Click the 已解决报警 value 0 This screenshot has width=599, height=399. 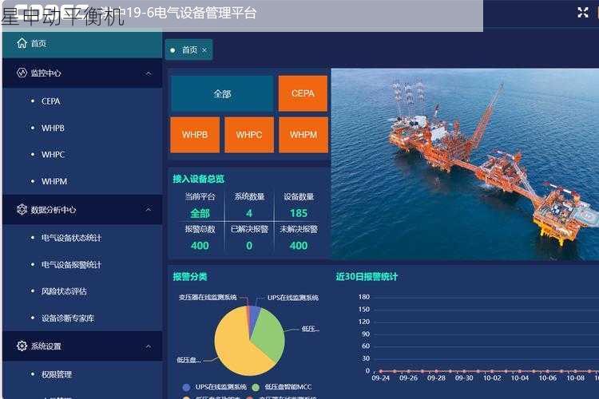click(249, 246)
